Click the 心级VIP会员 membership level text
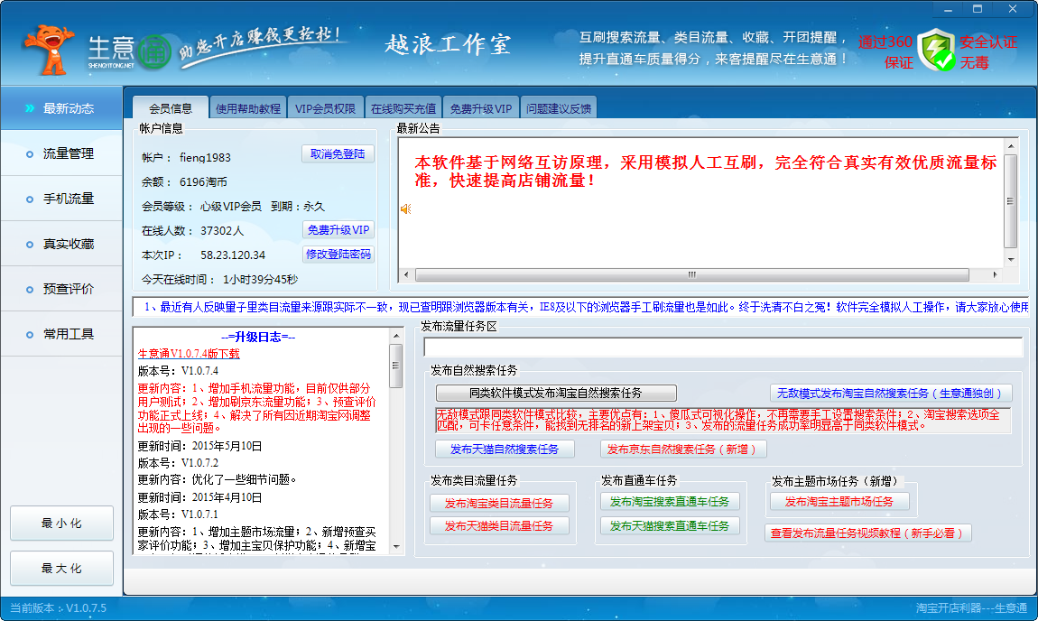Screen dimensions: 1038x621 click(231, 207)
